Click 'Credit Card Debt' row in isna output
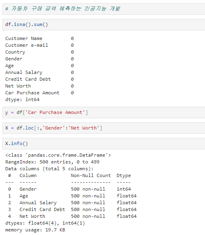Screen dimensions: 205x235 tap(40, 79)
